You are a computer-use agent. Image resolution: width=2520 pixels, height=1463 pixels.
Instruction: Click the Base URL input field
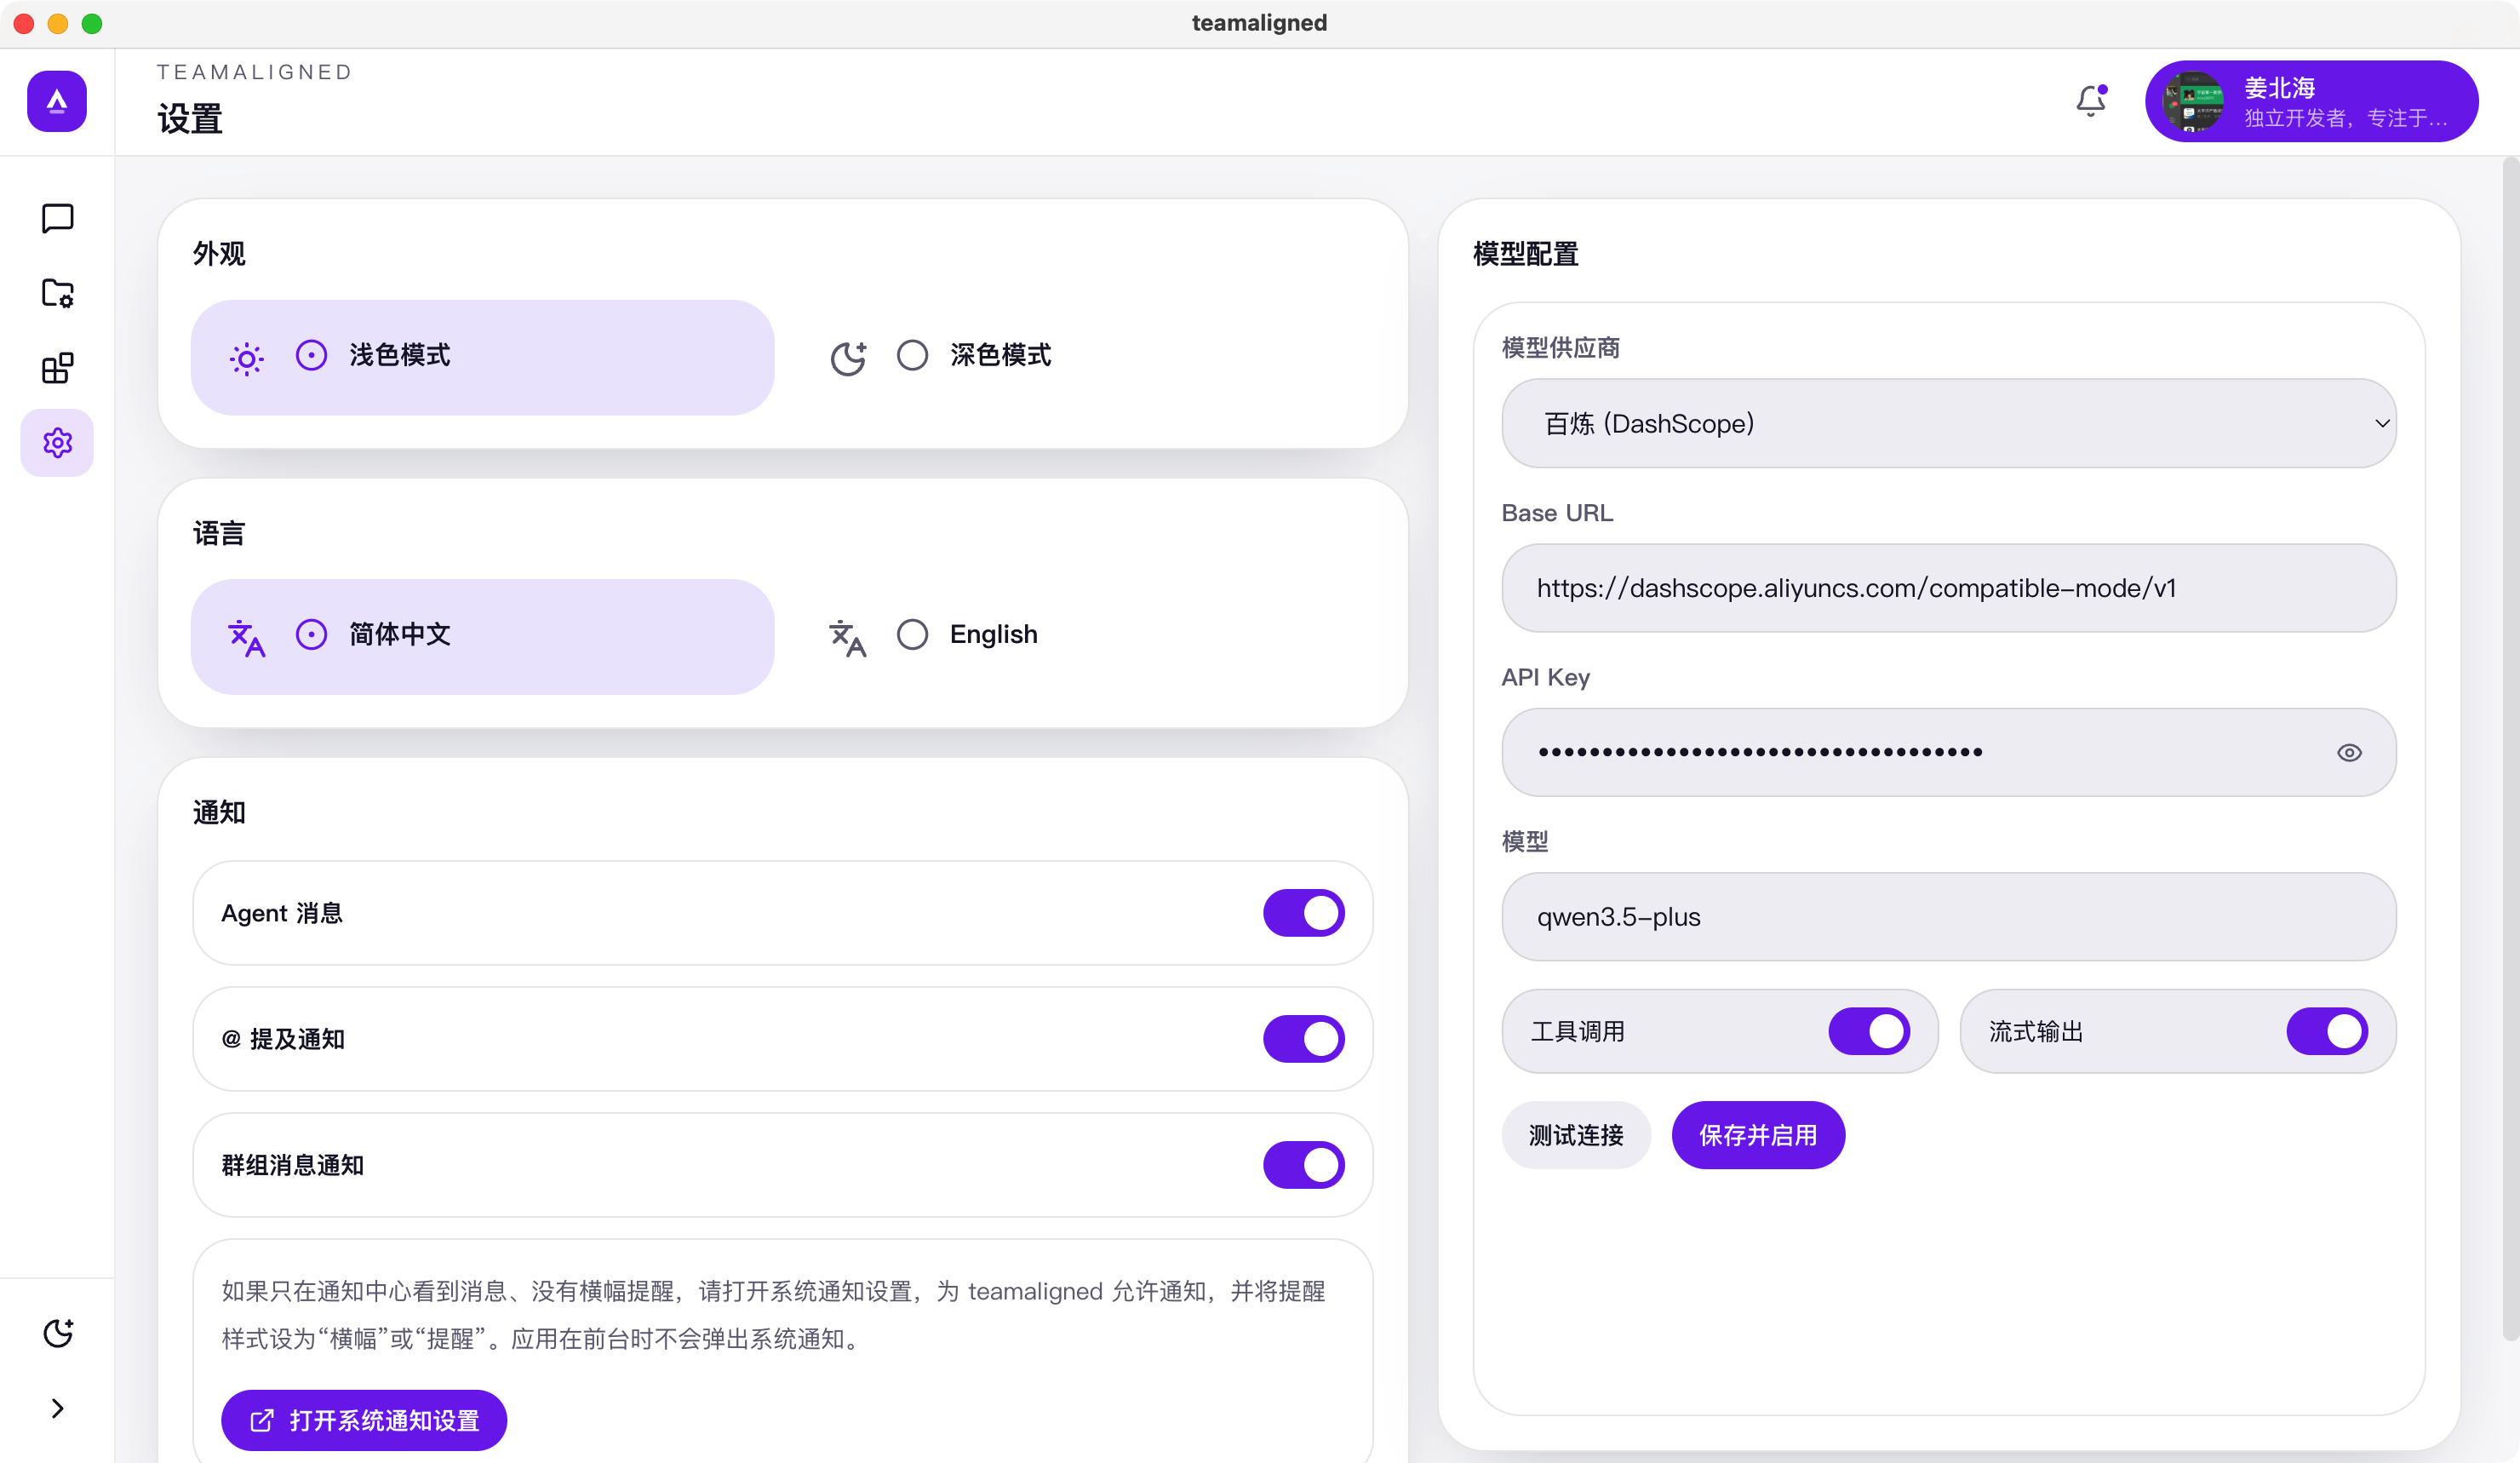pos(1948,588)
